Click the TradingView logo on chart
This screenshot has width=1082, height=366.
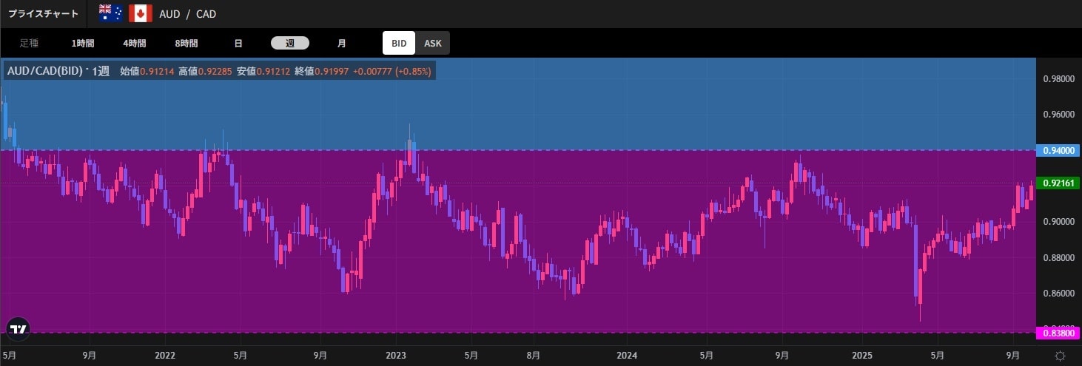coord(18,330)
